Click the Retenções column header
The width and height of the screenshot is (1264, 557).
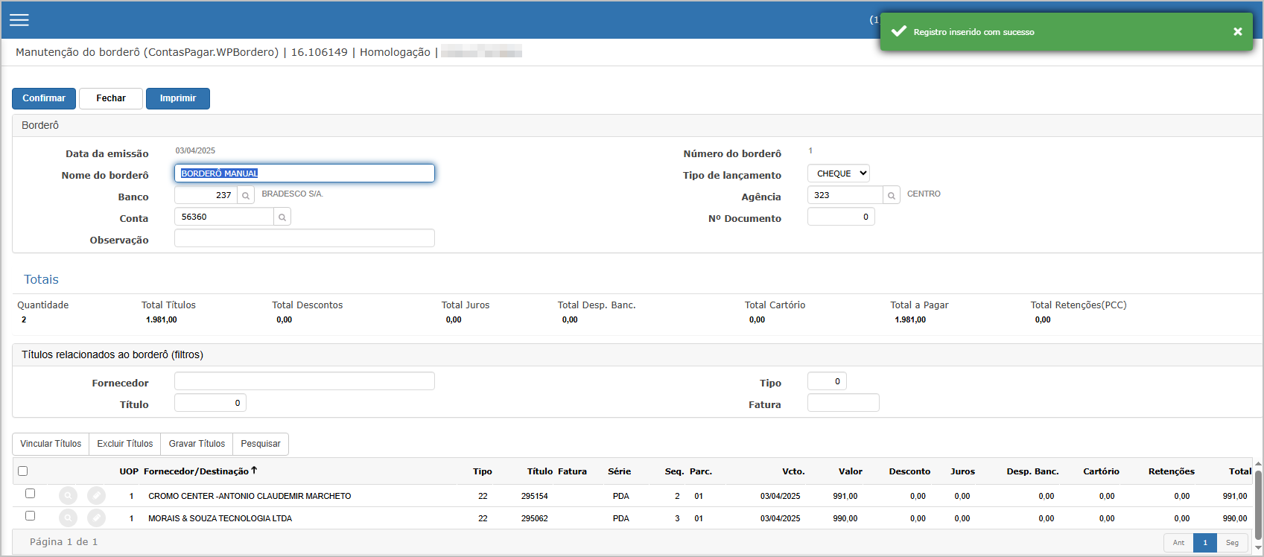pos(1171,471)
